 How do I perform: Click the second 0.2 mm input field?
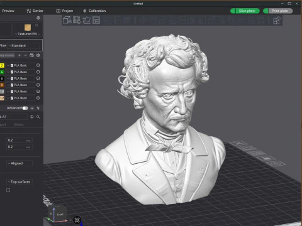click(x=20, y=147)
